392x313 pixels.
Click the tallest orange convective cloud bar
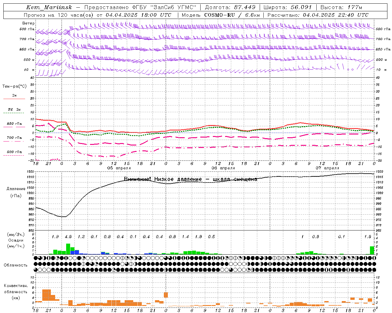[47, 295]
